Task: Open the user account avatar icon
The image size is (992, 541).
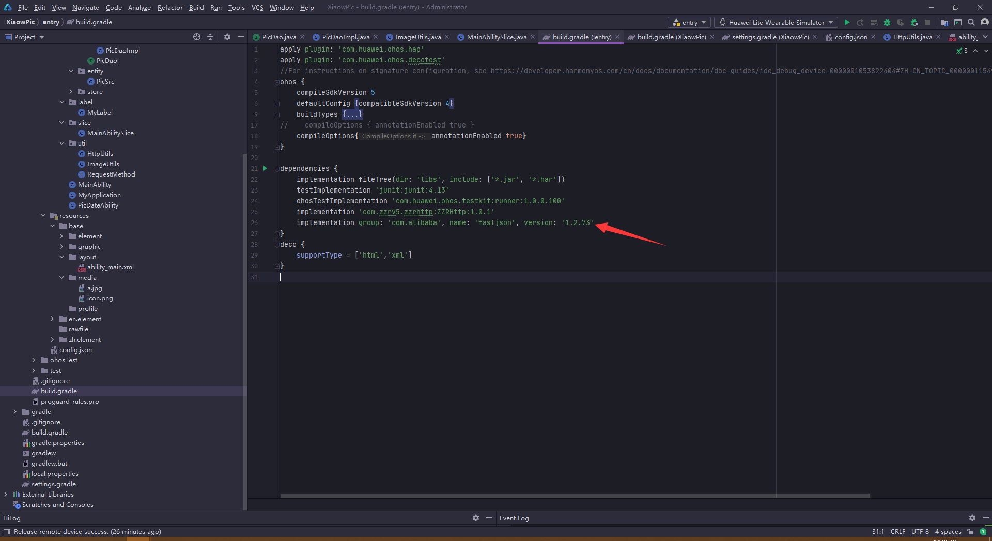Action: click(985, 22)
